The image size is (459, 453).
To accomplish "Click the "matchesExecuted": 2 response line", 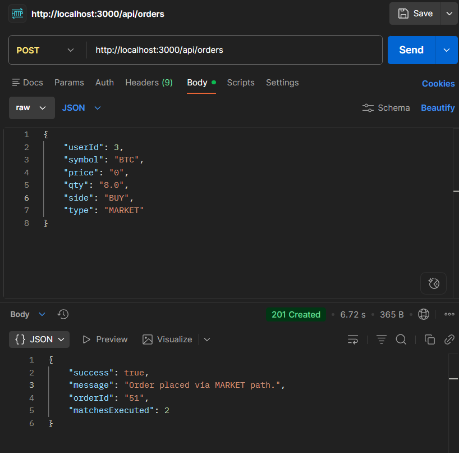I will 119,410.
